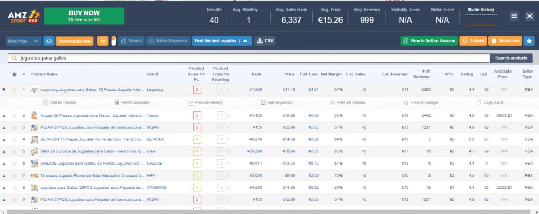Open the hamburger menu in header
The width and height of the screenshot is (539, 214).
click(514, 16)
